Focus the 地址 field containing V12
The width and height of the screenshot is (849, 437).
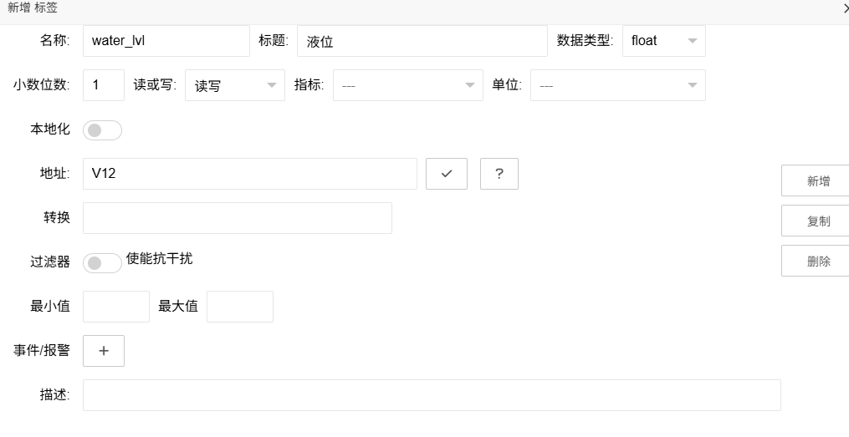point(249,174)
